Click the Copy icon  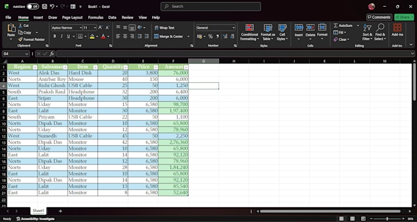pos(20,33)
